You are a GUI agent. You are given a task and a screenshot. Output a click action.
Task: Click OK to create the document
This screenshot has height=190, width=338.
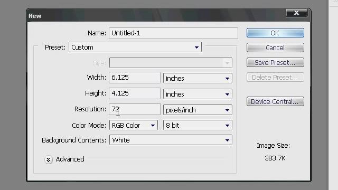(275, 33)
